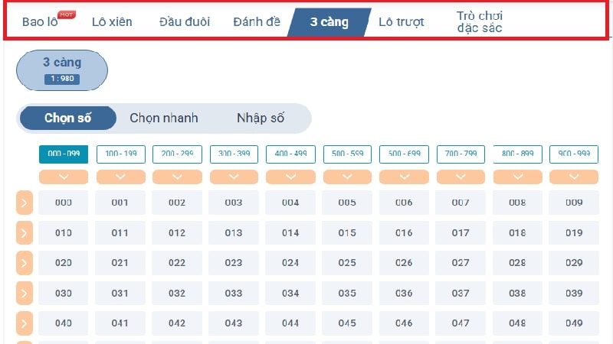Switch to Chọn nhanh mode
The width and height of the screenshot is (613, 344).
click(164, 118)
